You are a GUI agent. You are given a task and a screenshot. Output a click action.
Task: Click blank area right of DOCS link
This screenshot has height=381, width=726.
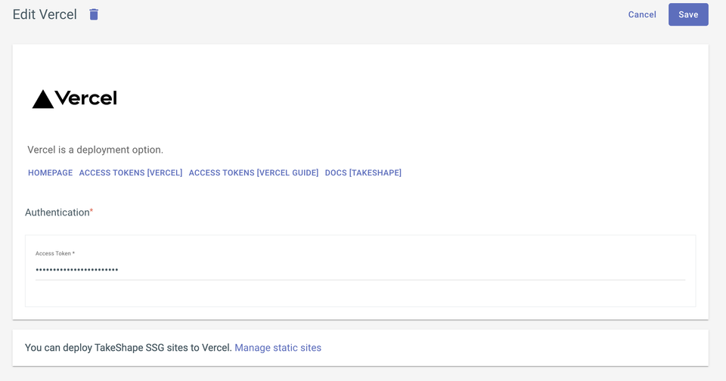coord(544,173)
